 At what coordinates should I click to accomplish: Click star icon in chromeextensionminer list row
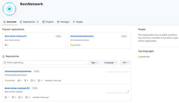coord(19,80)
